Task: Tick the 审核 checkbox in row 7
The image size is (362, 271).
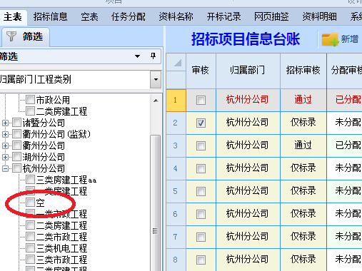Action: pyautogui.click(x=201, y=237)
